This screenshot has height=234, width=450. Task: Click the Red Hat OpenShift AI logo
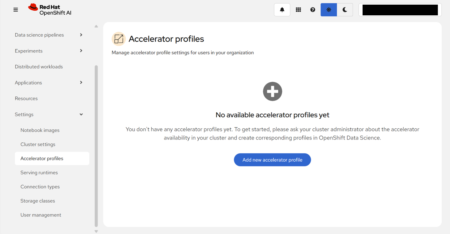point(50,10)
